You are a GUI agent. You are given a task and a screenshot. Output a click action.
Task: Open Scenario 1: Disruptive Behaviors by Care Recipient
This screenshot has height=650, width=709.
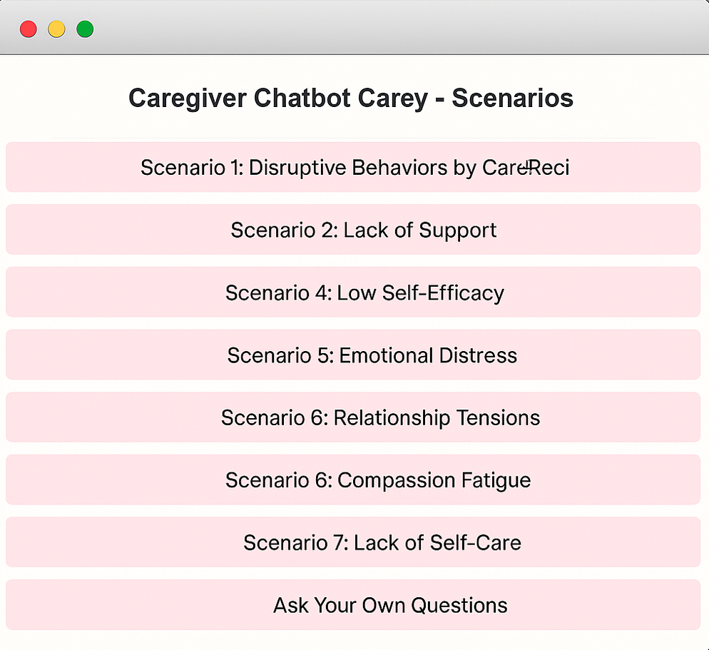[353, 167]
